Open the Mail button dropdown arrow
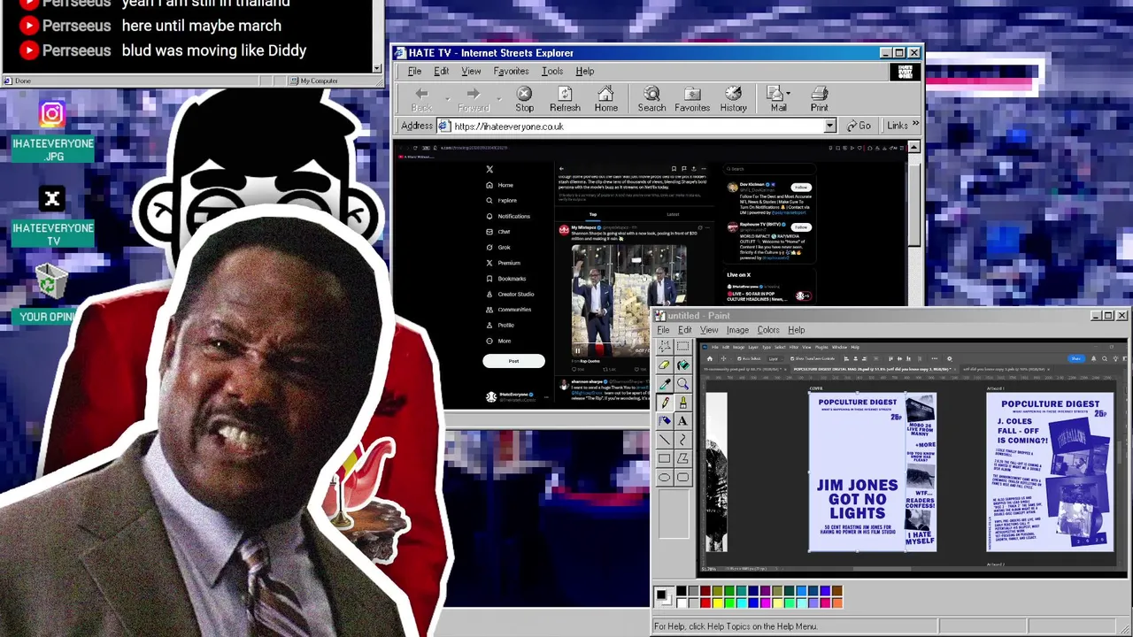Screen dimensions: 1133x637 click(790, 94)
